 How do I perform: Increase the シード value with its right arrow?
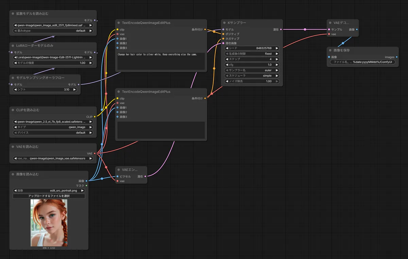277,48
